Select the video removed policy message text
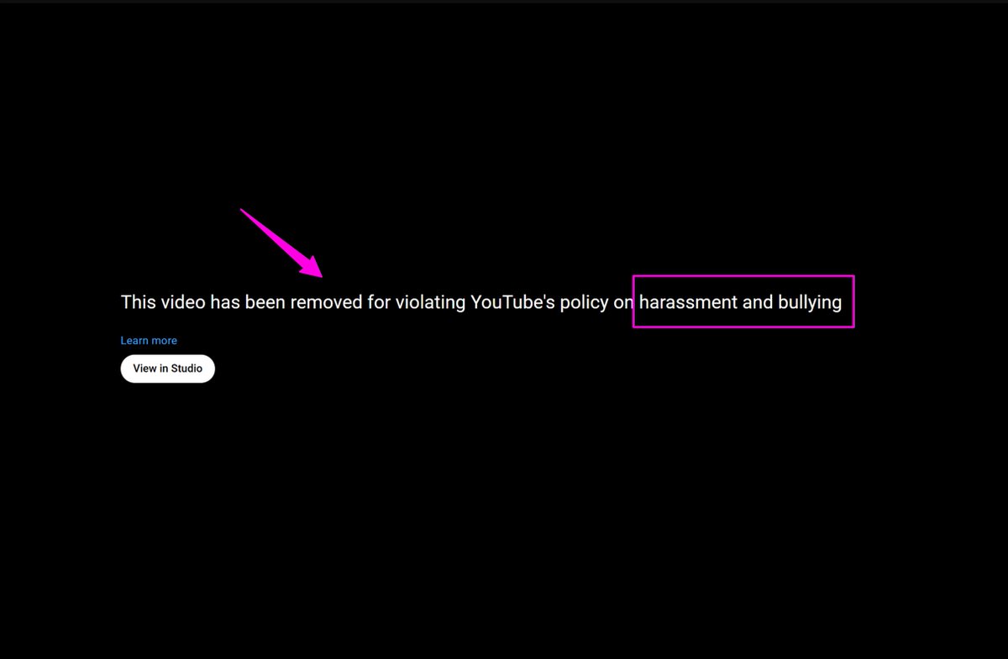The width and height of the screenshot is (1008, 659). pos(481,302)
